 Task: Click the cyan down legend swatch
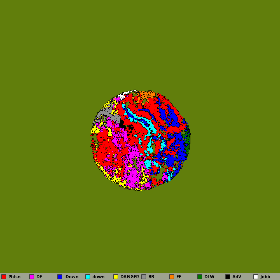pos(88,277)
